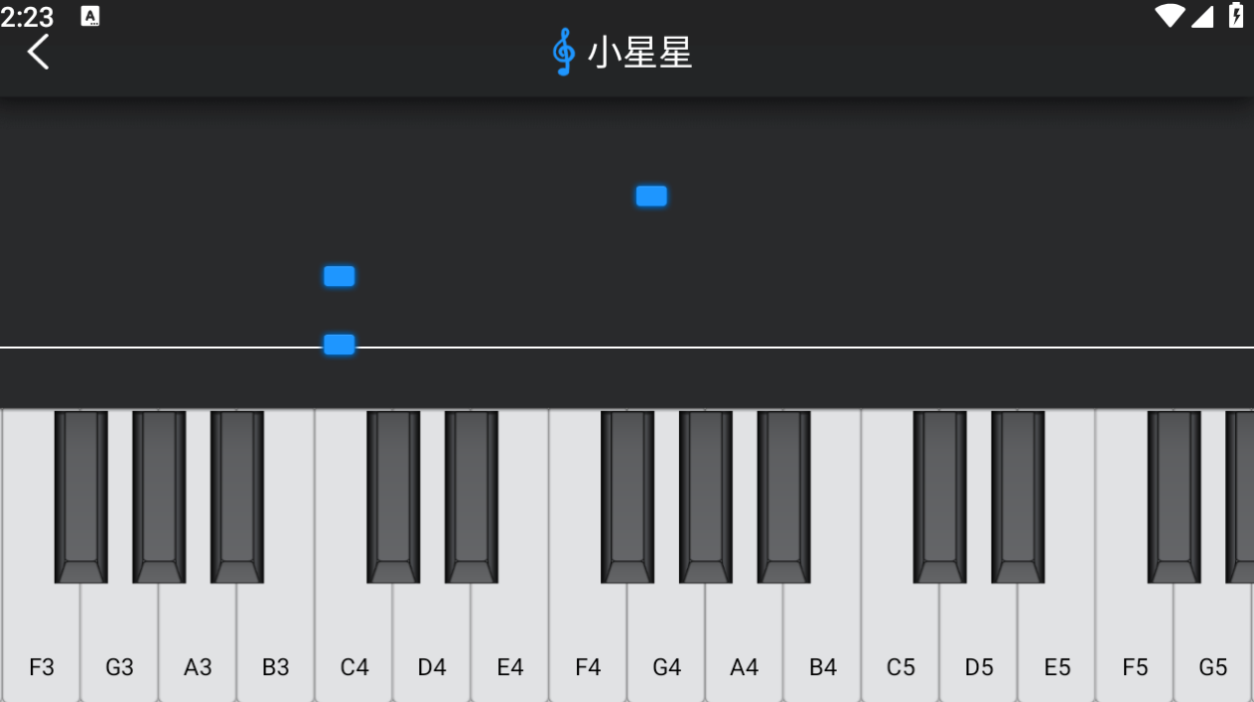This screenshot has width=1254, height=702.
Task: Tap the back arrow icon
Action: pyautogui.click(x=38, y=52)
